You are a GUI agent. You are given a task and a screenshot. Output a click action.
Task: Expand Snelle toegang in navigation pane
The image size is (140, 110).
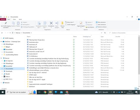click(x=1, y=38)
